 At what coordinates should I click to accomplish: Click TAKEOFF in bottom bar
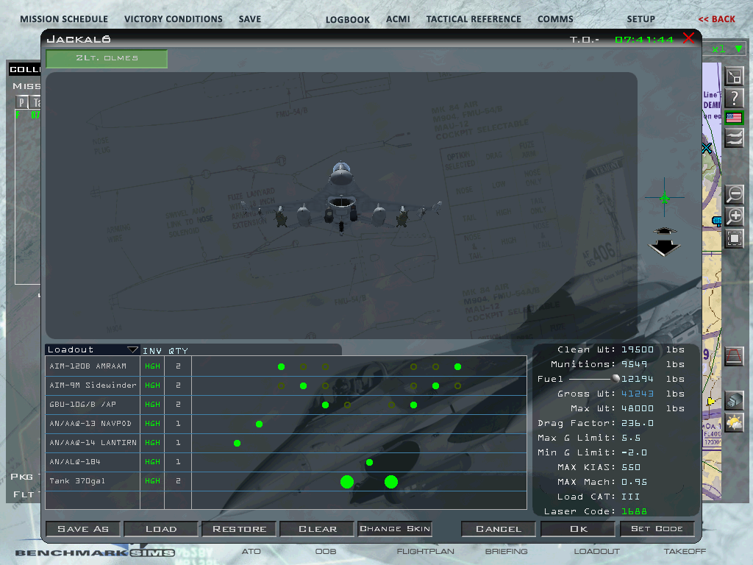click(685, 552)
